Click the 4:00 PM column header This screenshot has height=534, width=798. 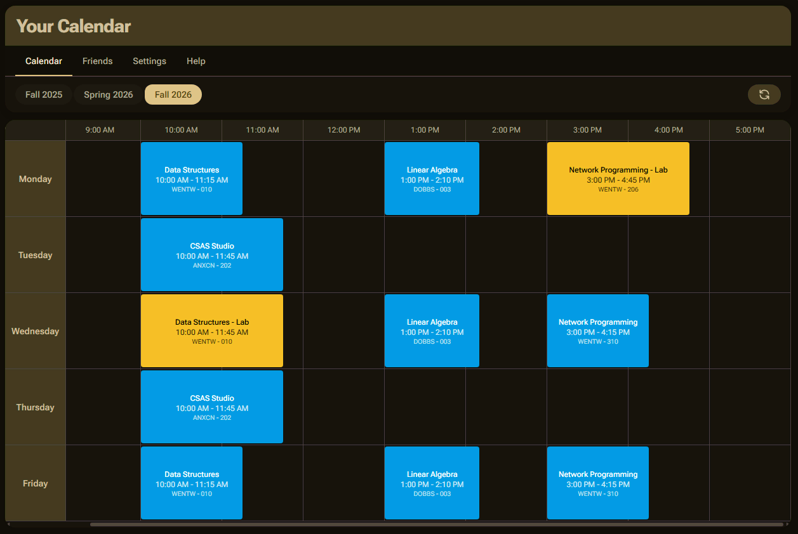click(669, 130)
